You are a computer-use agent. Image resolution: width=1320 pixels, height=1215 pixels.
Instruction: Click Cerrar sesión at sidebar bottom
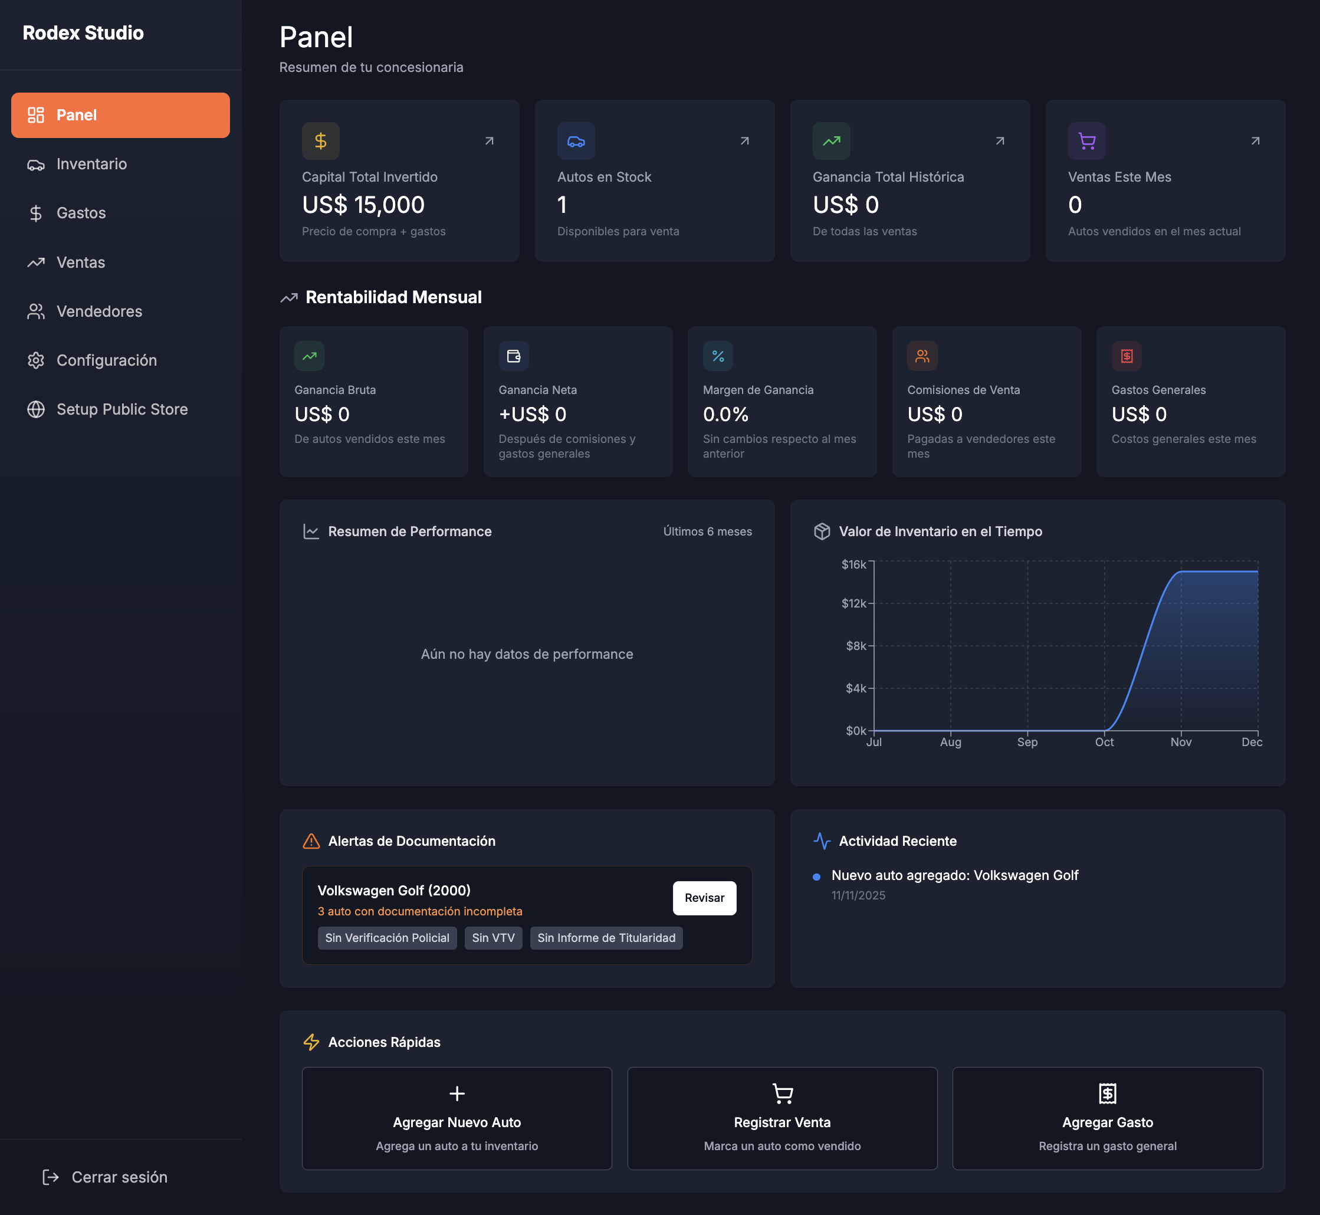119,1177
